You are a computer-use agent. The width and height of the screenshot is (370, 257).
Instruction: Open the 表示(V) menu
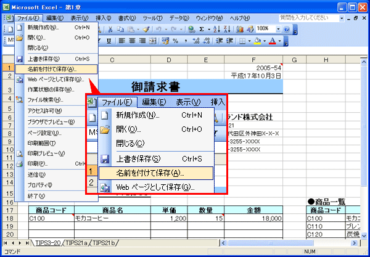click(x=80, y=18)
